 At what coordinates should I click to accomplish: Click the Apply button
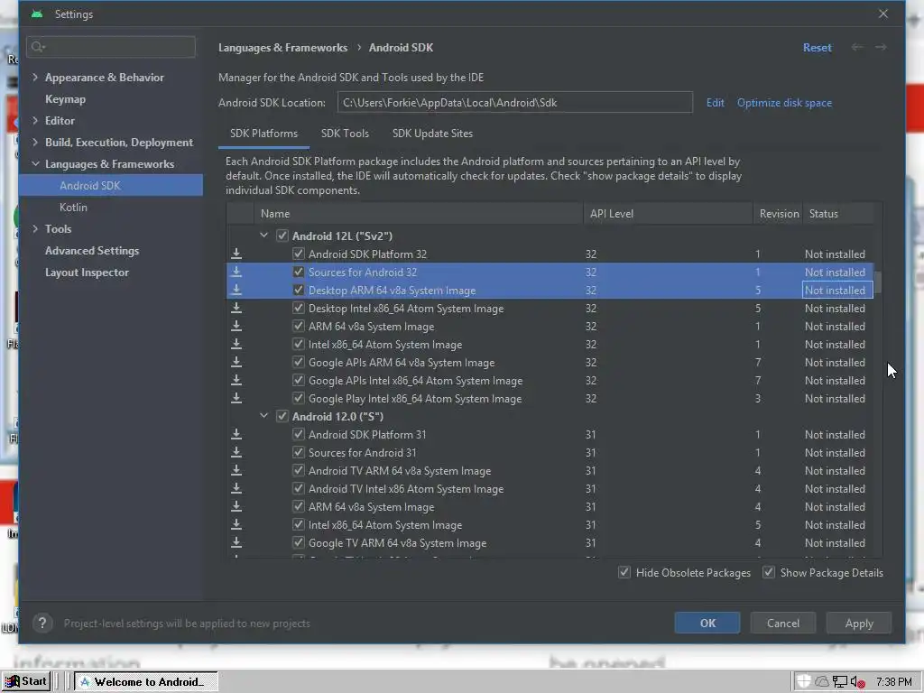tap(859, 623)
